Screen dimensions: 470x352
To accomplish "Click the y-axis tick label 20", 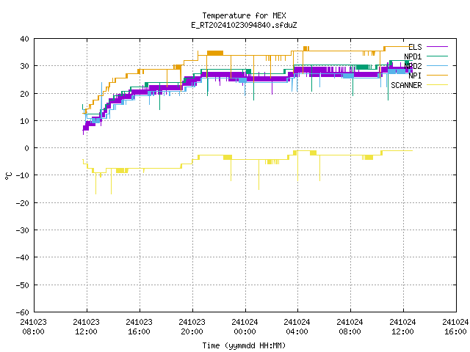I will [24, 94].
